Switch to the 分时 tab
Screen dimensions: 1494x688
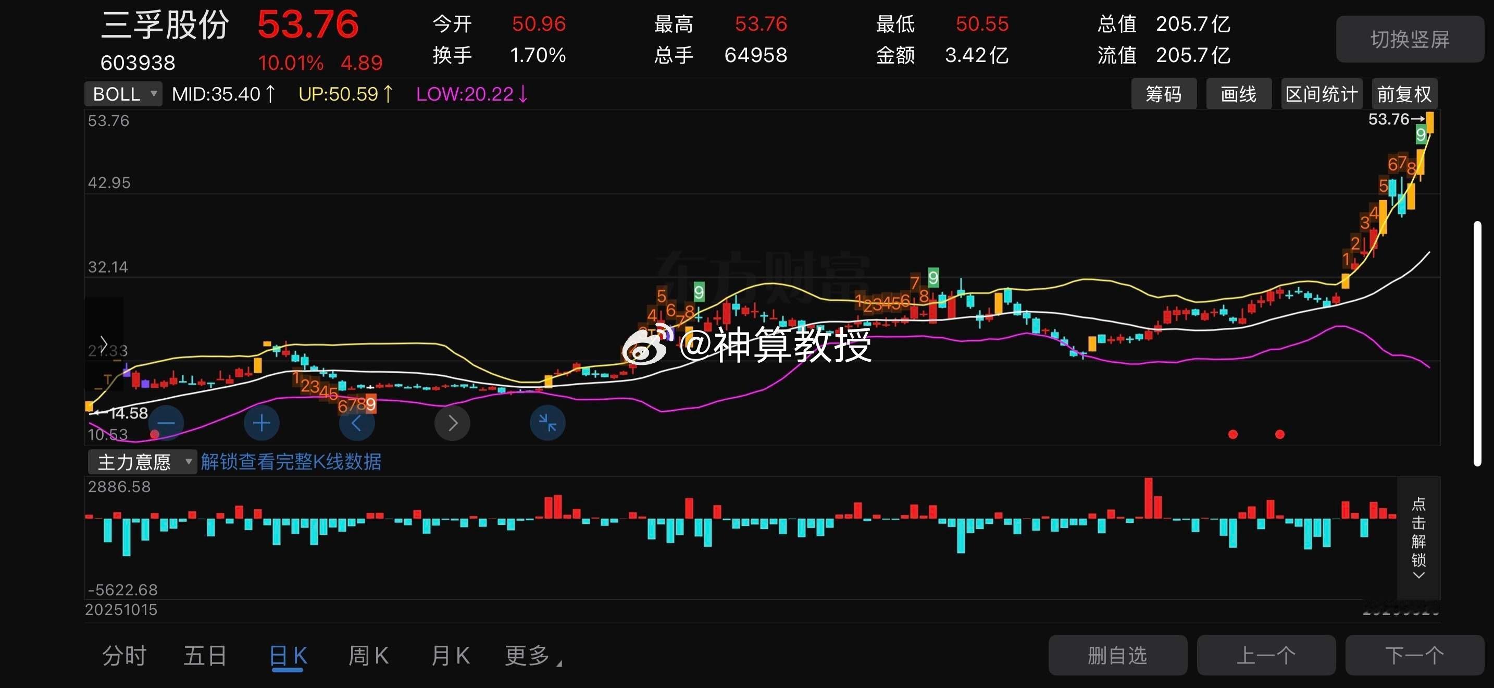coord(124,656)
